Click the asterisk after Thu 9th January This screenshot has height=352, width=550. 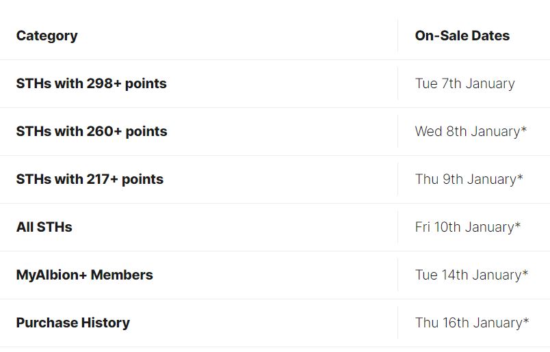click(520, 177)
